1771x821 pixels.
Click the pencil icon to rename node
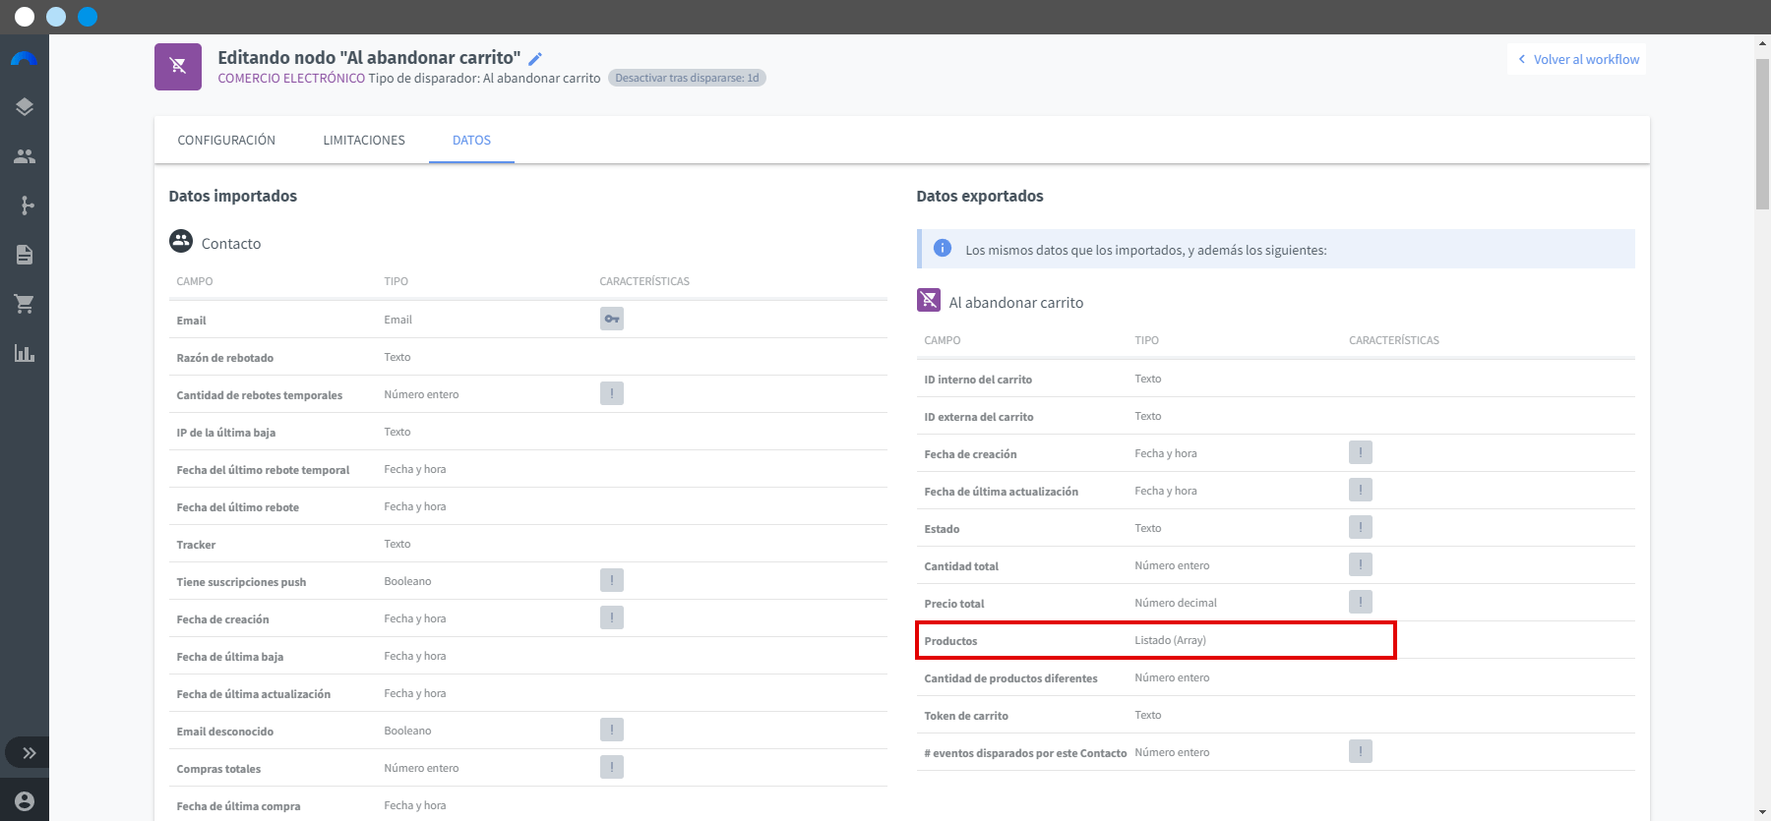pos(535,59)
